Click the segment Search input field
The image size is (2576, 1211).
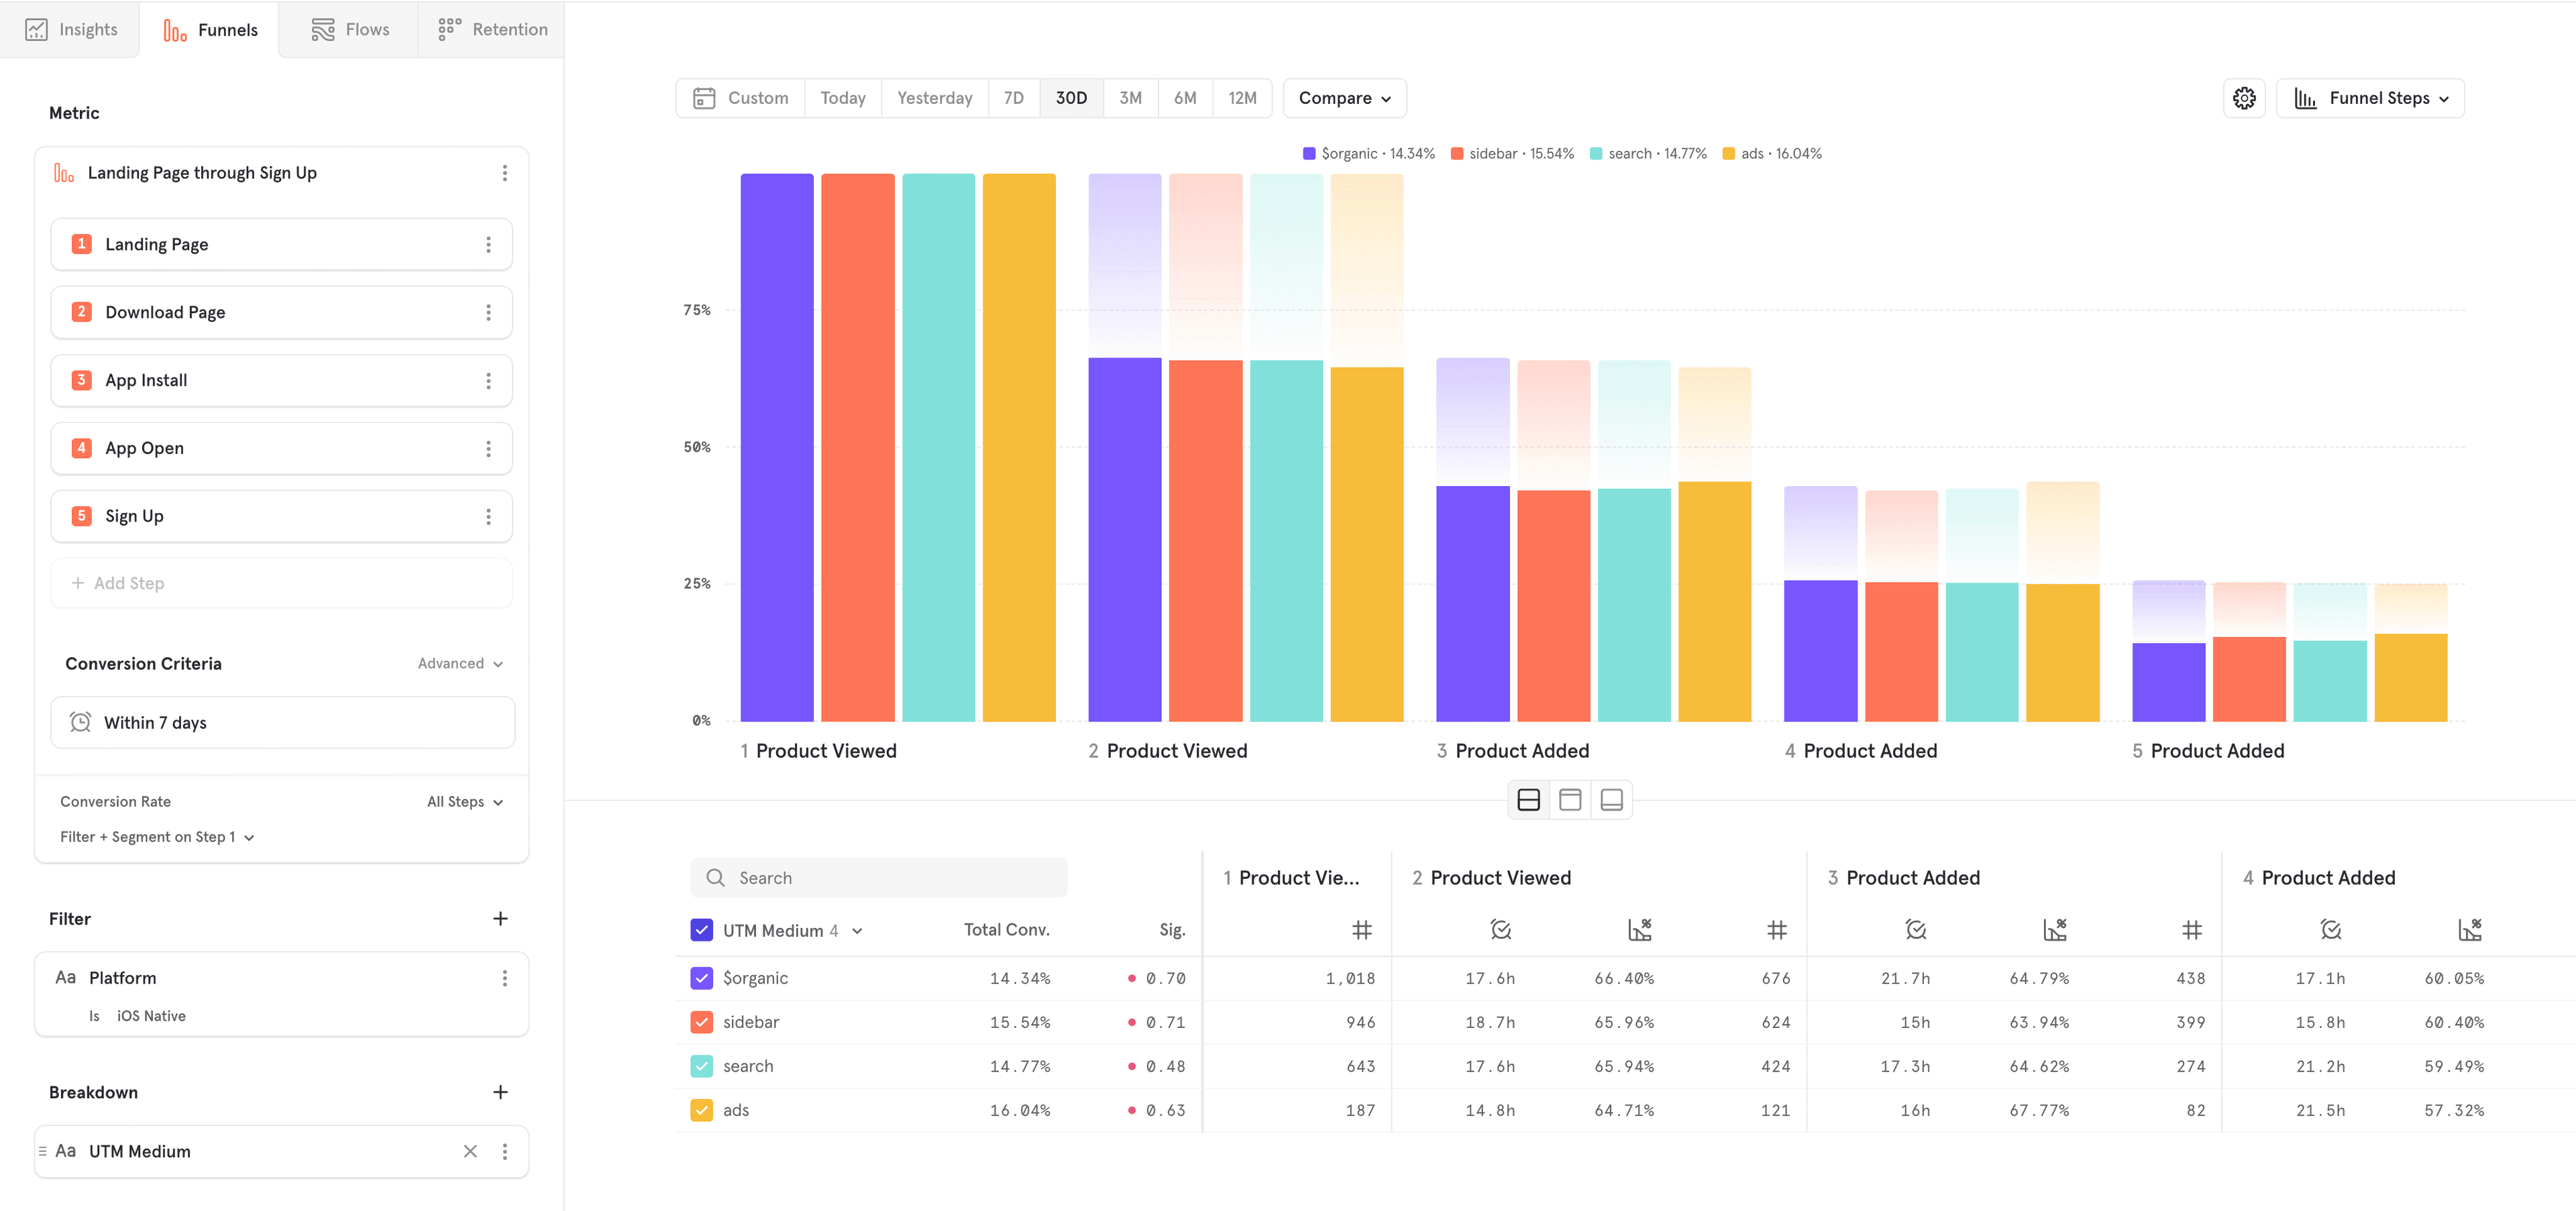880,877
